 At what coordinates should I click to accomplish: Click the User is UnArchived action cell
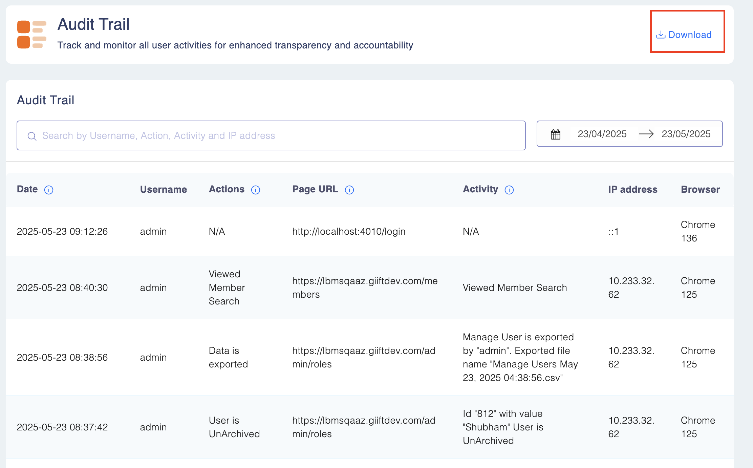coord(234,427)
